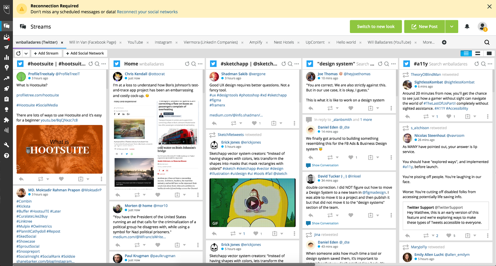
Task: Open Help question mark sidebar icon
Action: tap(6, 155)
